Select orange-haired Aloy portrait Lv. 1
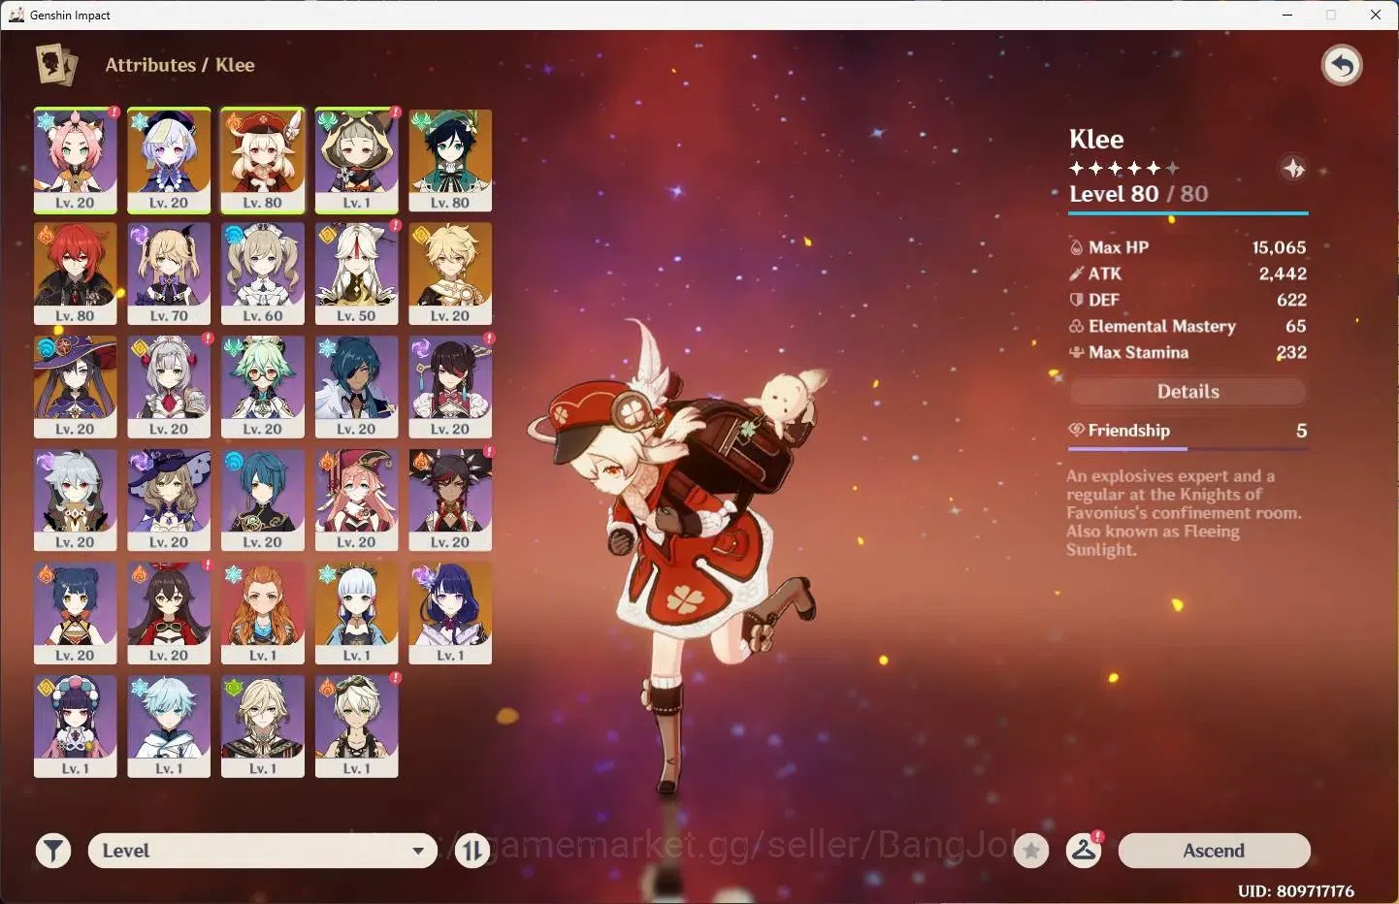1399x904 pixels. tap(262, 613)
